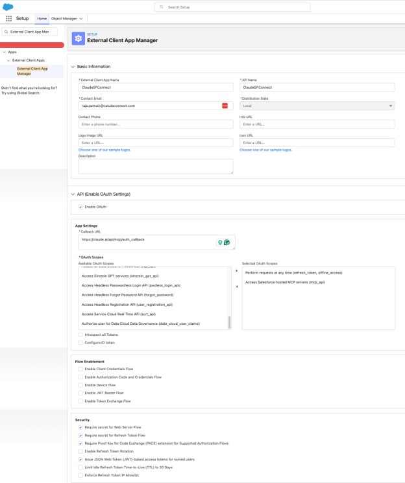Click the SETUP breadcrumb label
This screenshot has height=483, width=405.
[92, 34]
